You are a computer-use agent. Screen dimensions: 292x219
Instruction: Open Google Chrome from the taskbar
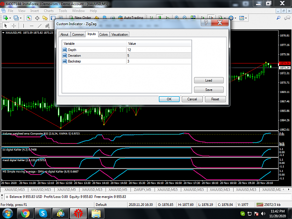click(x=25, y=213)
